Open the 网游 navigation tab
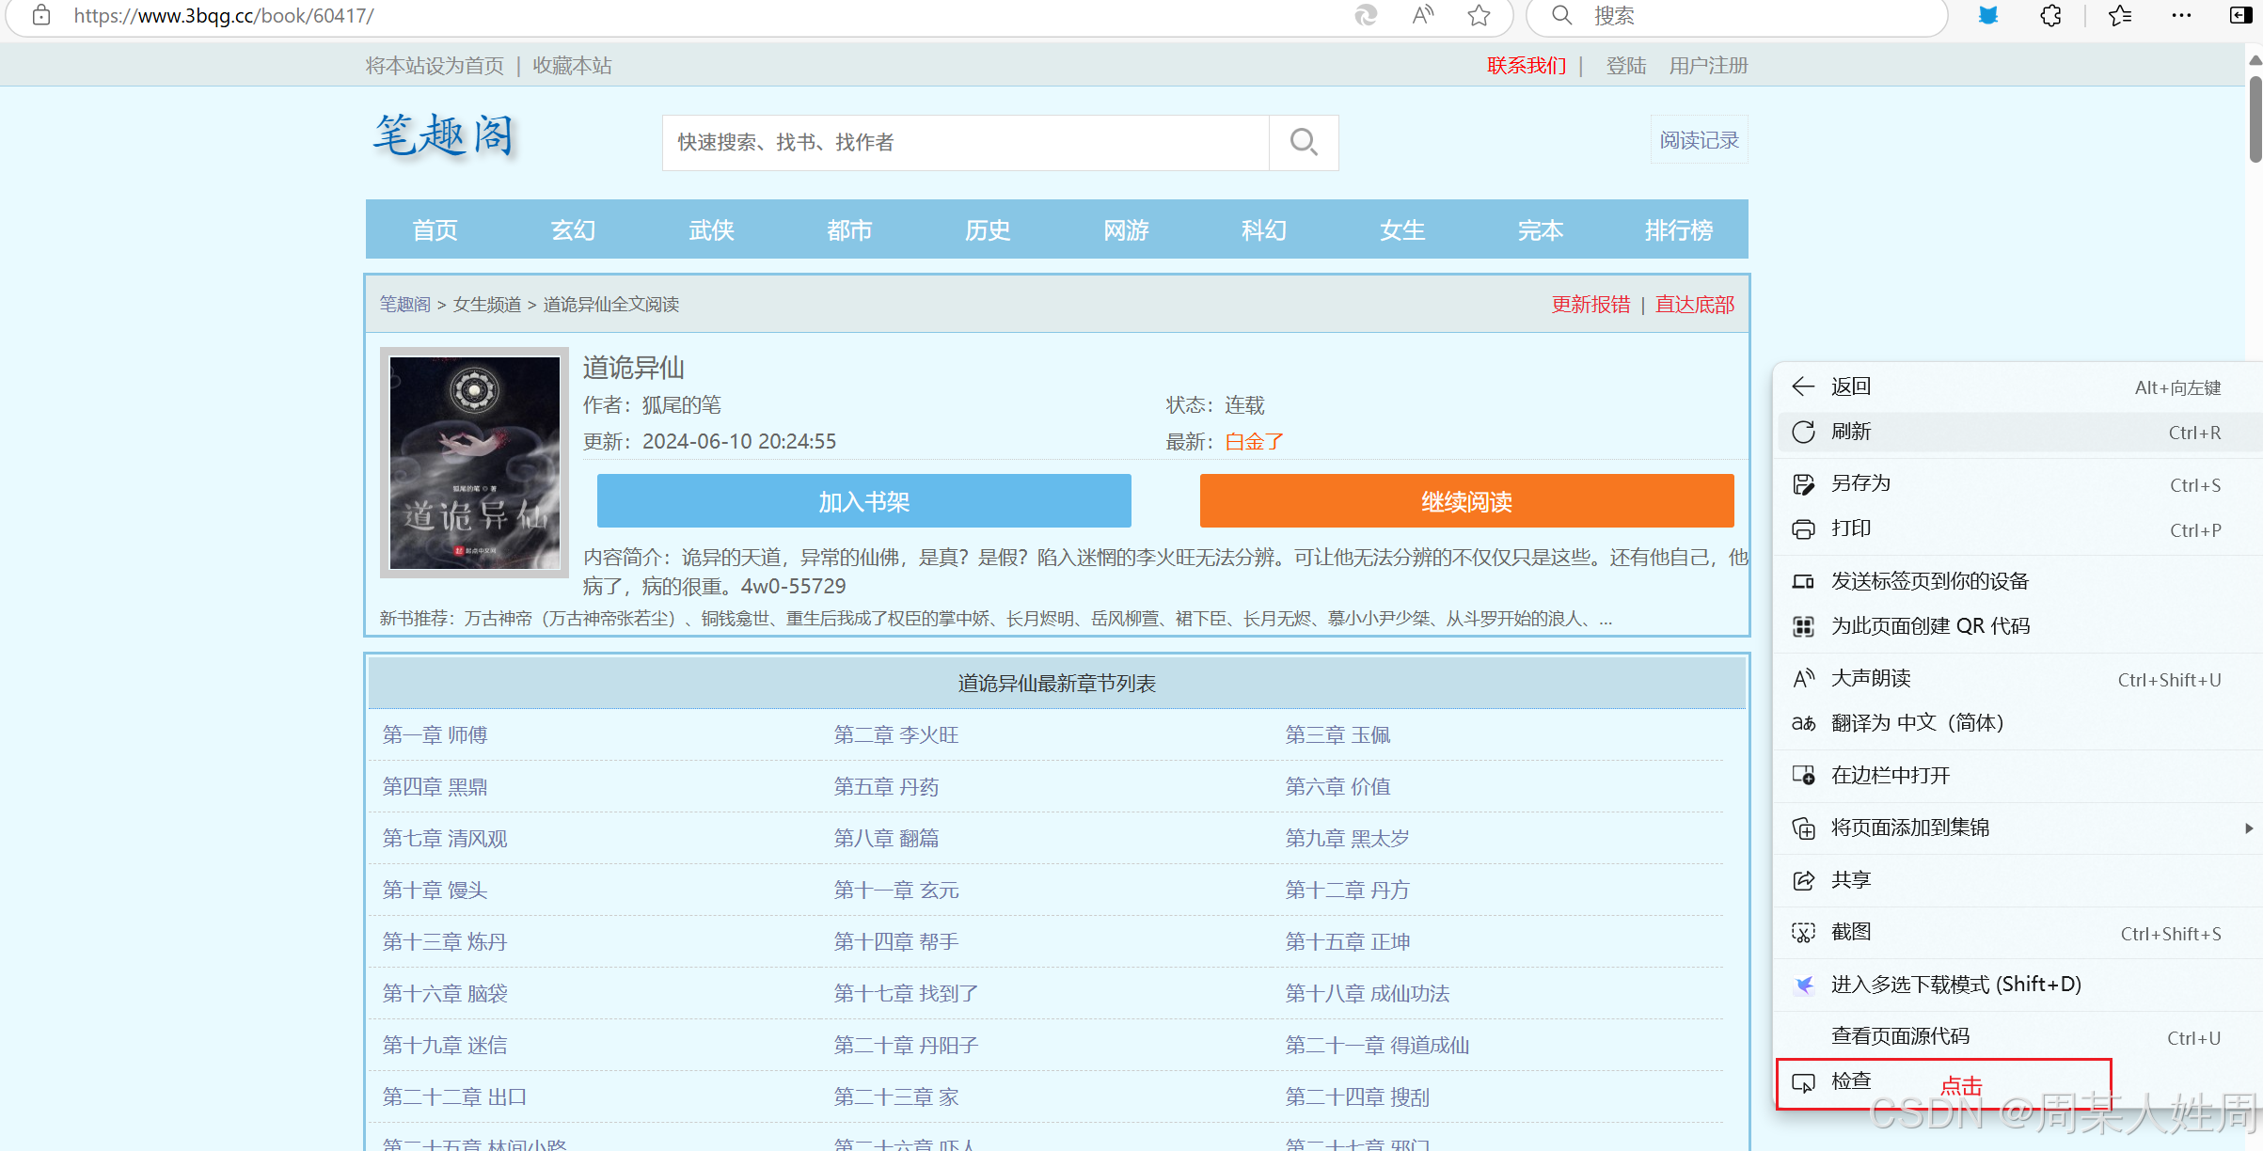 pos(1126,229)
